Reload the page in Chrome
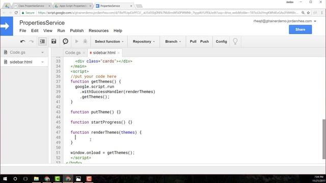Image resolution: width=326 pixels, height=183 pixels. tap(16, 13)
